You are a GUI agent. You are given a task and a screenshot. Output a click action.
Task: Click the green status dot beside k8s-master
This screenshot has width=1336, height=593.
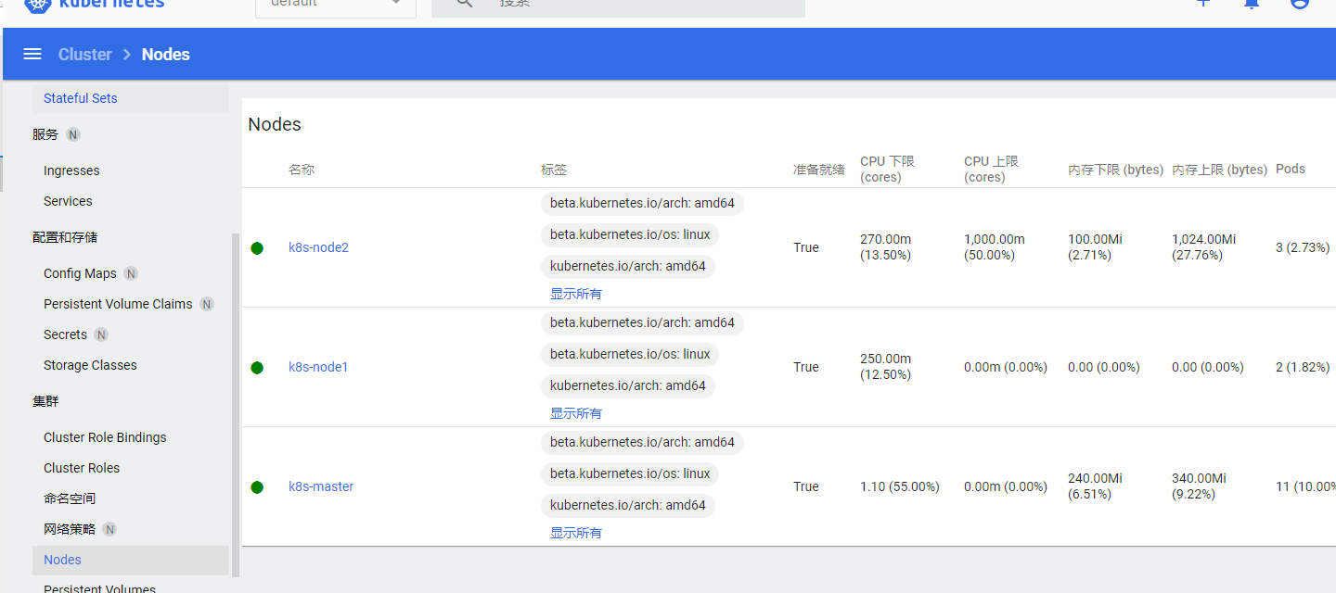[257, 486]
